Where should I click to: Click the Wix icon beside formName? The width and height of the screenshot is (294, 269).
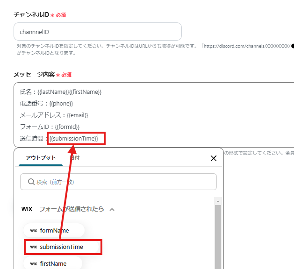(34, 231)
